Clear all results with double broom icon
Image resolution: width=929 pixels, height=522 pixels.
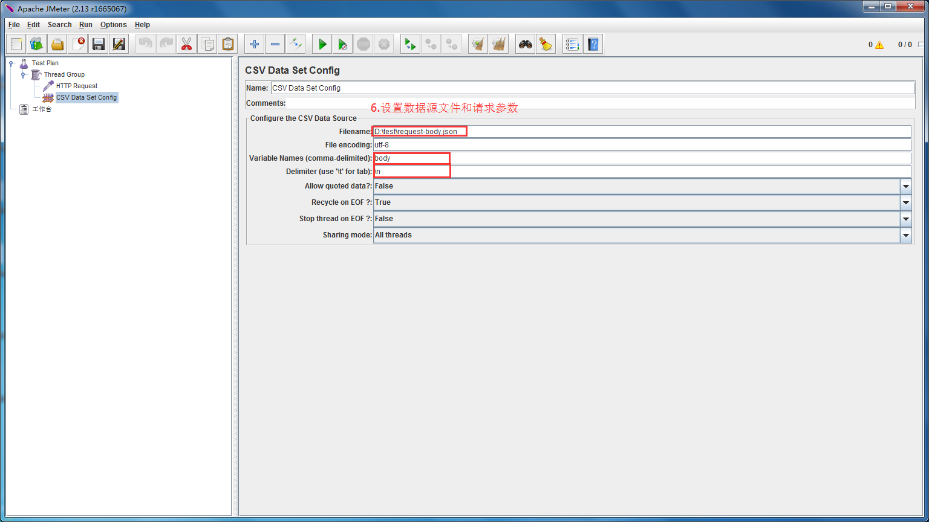[x=499, y=44]
